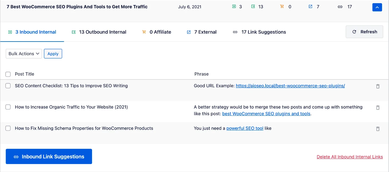Click affiliate cart icon showing 0 in header row

coord(282,7)
